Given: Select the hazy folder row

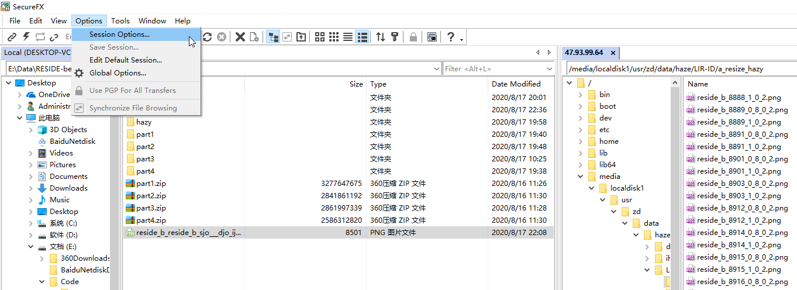Looking at the screenshot, I should click(338, 122).
